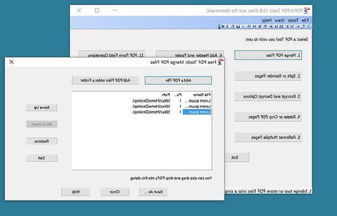Click the Path column header
Viewport: 337px width, 216px height.
[x=166, y=95]
